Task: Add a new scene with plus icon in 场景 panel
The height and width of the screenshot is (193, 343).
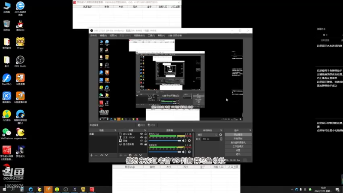Action: click(91, 155)
